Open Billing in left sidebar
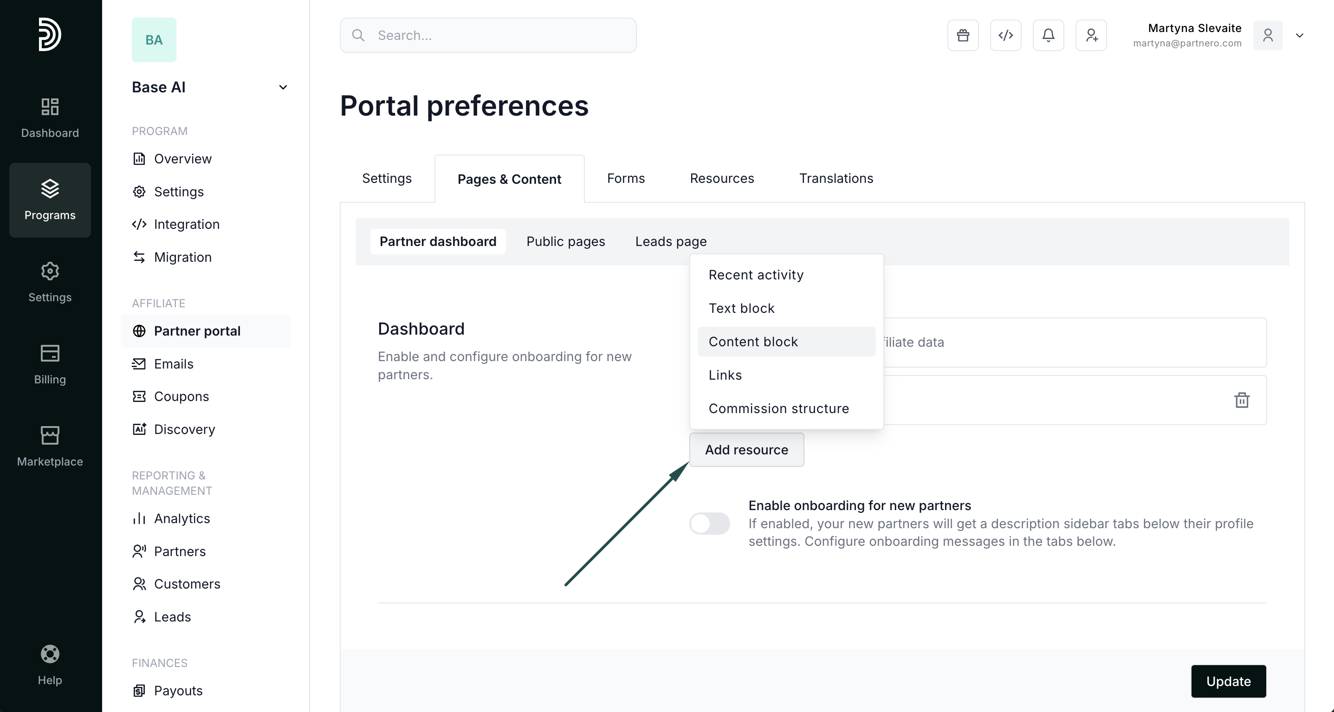 pos(50,364)
